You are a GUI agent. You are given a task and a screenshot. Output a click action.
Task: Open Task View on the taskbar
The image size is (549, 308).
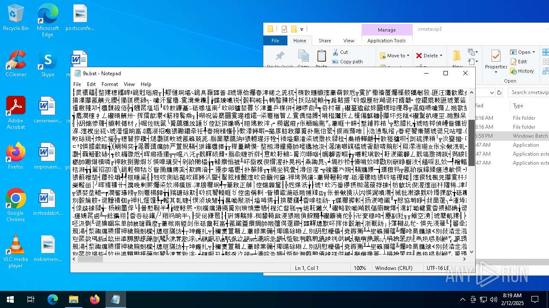(x=31, y=299)
